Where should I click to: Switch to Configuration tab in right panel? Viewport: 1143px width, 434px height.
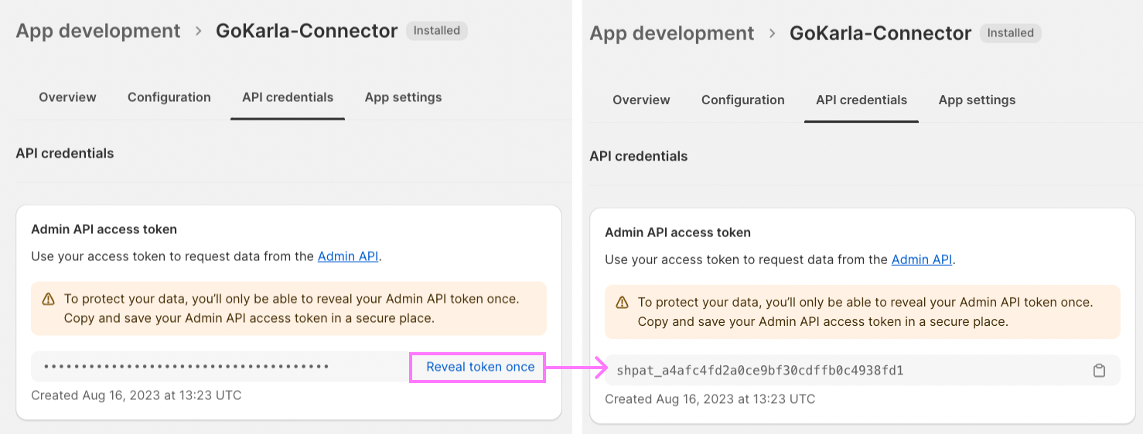click(x=742, y=100)
